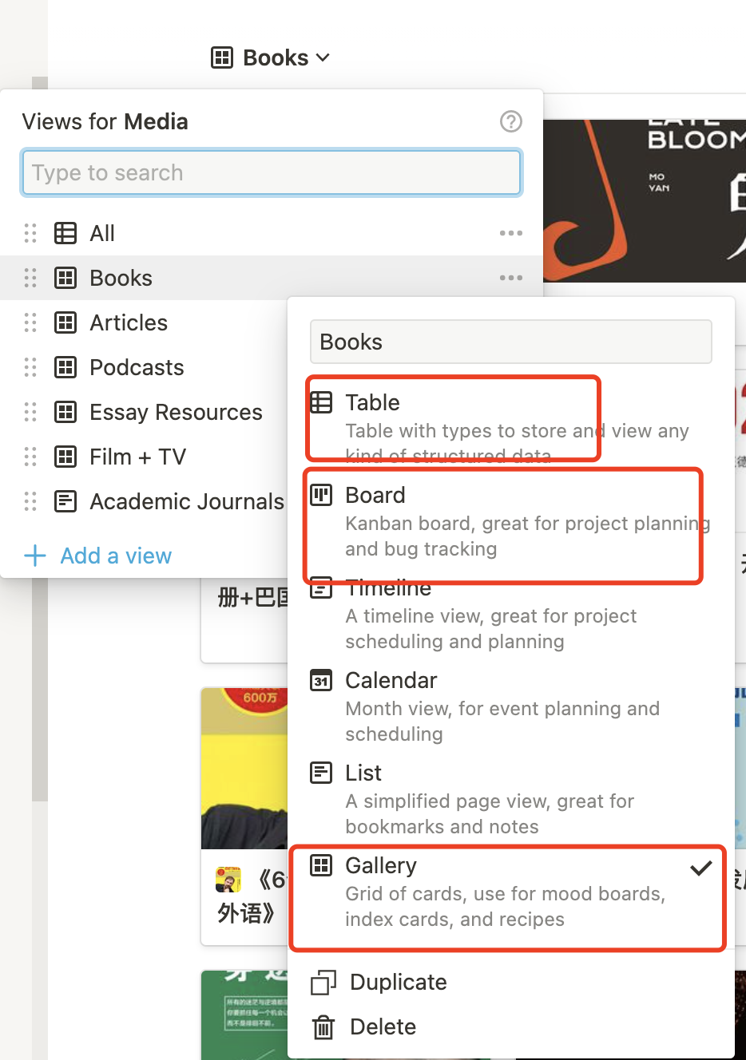
Task: Click the plus icon beside Add a view
Action: coord(35,556)
